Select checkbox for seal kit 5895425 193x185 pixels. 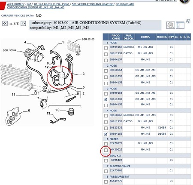click(106, 160)
